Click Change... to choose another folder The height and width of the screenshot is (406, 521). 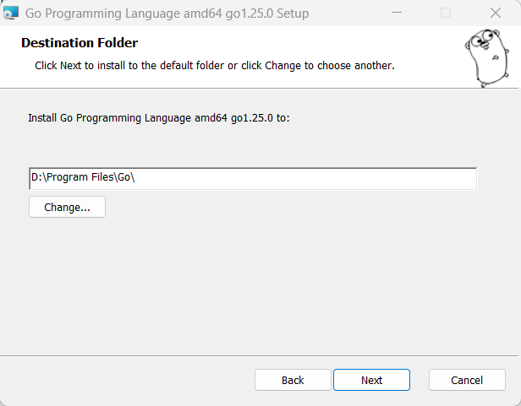coord(67,207)
